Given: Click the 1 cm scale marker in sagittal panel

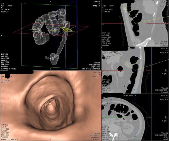Looking at the screenshot, I should point(165,27).
